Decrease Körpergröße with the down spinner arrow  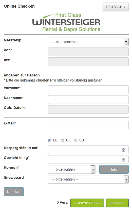[x=123, y=151]
